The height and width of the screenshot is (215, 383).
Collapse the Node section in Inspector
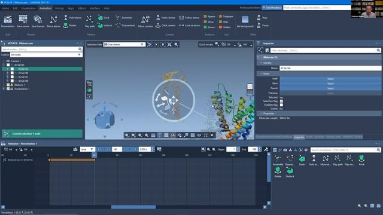262,73
